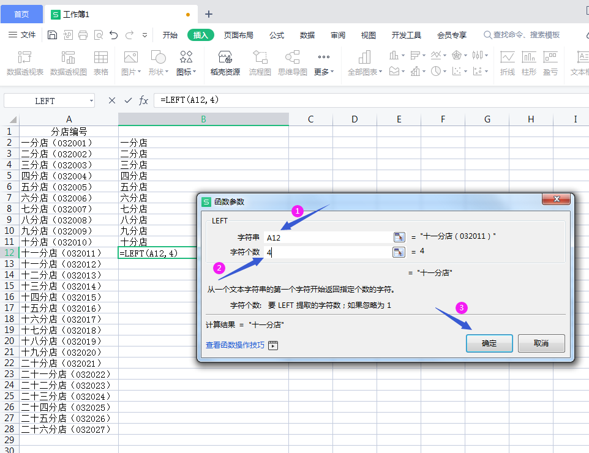Image resolution: width=589 pixels, height=453 pixels.
Task: Click the formula bar showing =LEFT(A12,4)
Action: click(x=371, y=100)
